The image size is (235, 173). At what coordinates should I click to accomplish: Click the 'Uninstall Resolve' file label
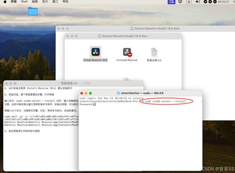(x=127, y=60)
